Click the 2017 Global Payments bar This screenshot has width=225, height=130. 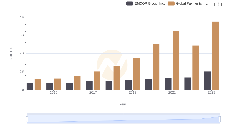click(97, 81)
